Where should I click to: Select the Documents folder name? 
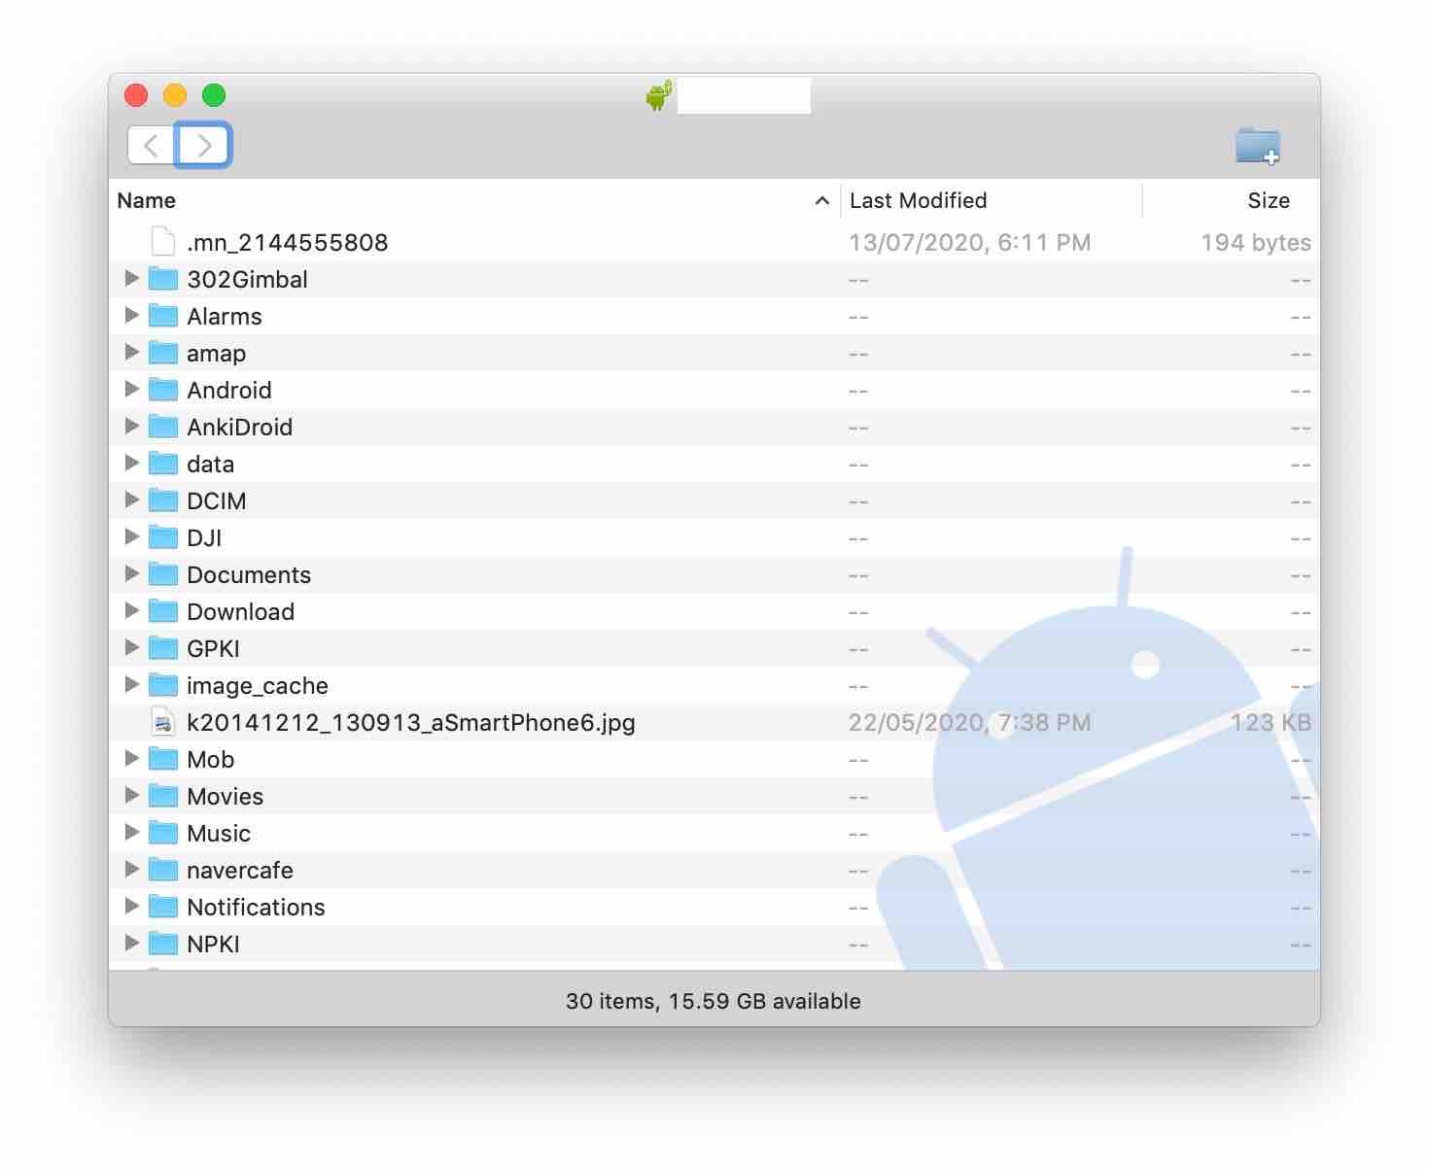(249, 574)
